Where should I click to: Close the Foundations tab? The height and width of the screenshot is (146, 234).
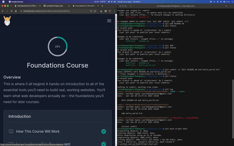click(x=98, y=6)
